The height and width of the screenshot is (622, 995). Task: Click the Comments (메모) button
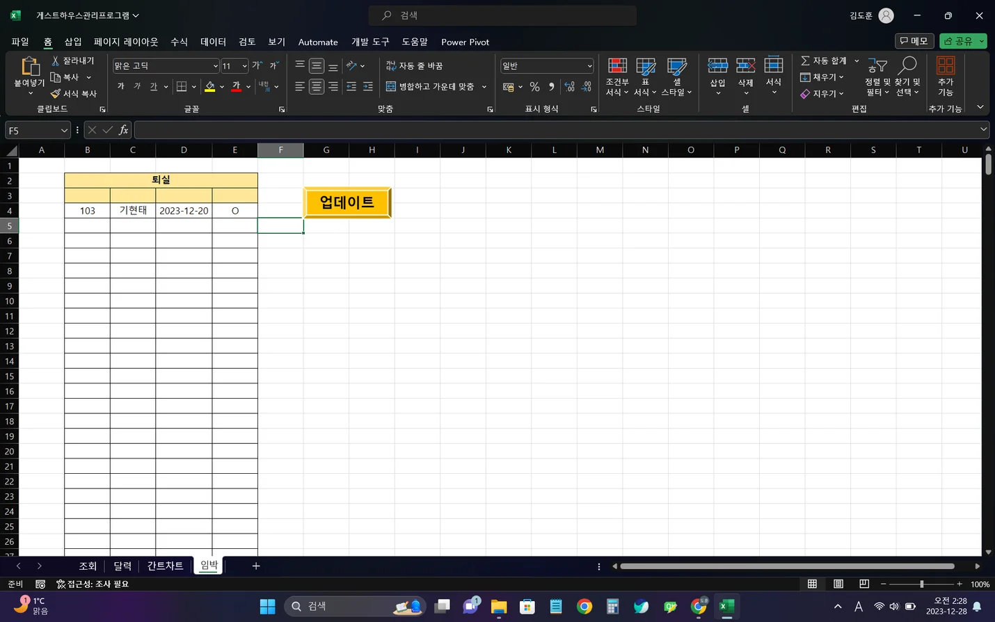(914, 41)
